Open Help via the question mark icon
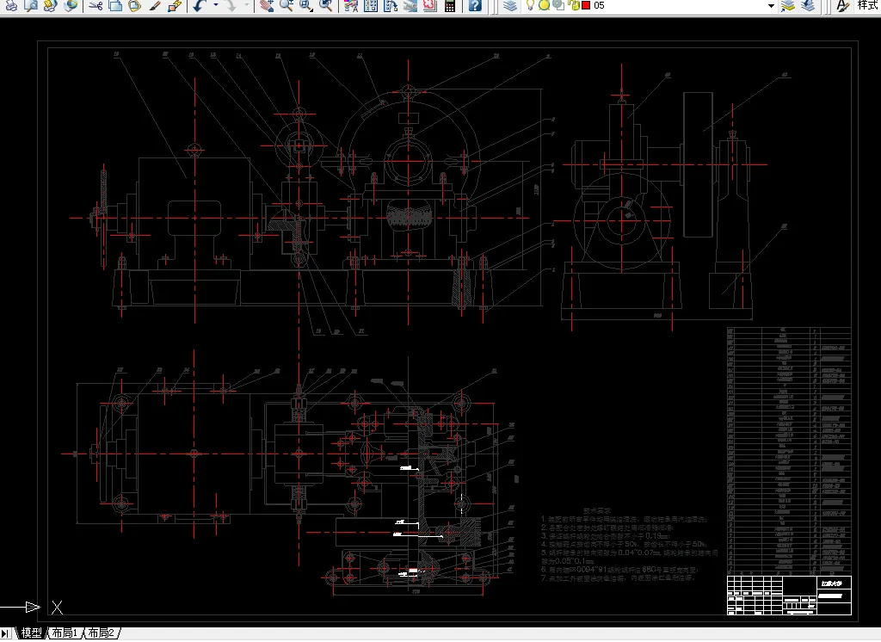Viewport: 881px width, 642px height. click(x=475, y=6)
